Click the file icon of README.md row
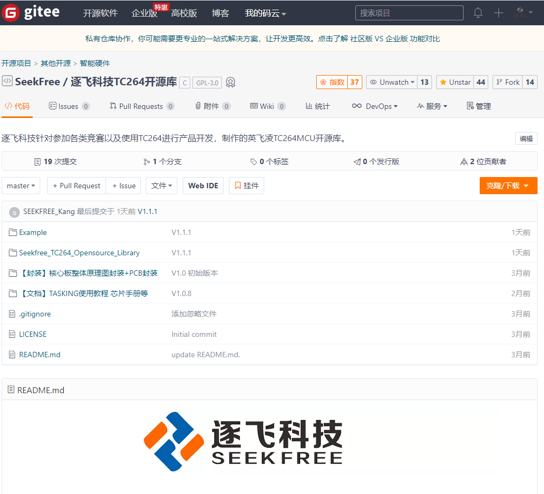This screenshot has width=544, height=494. pos(12,355)
